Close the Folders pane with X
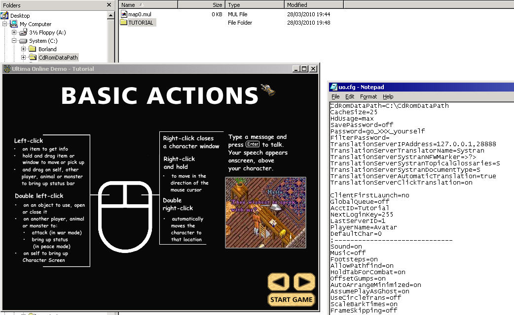Viewport: 514px width, 315px height. [x=109, y=4]
